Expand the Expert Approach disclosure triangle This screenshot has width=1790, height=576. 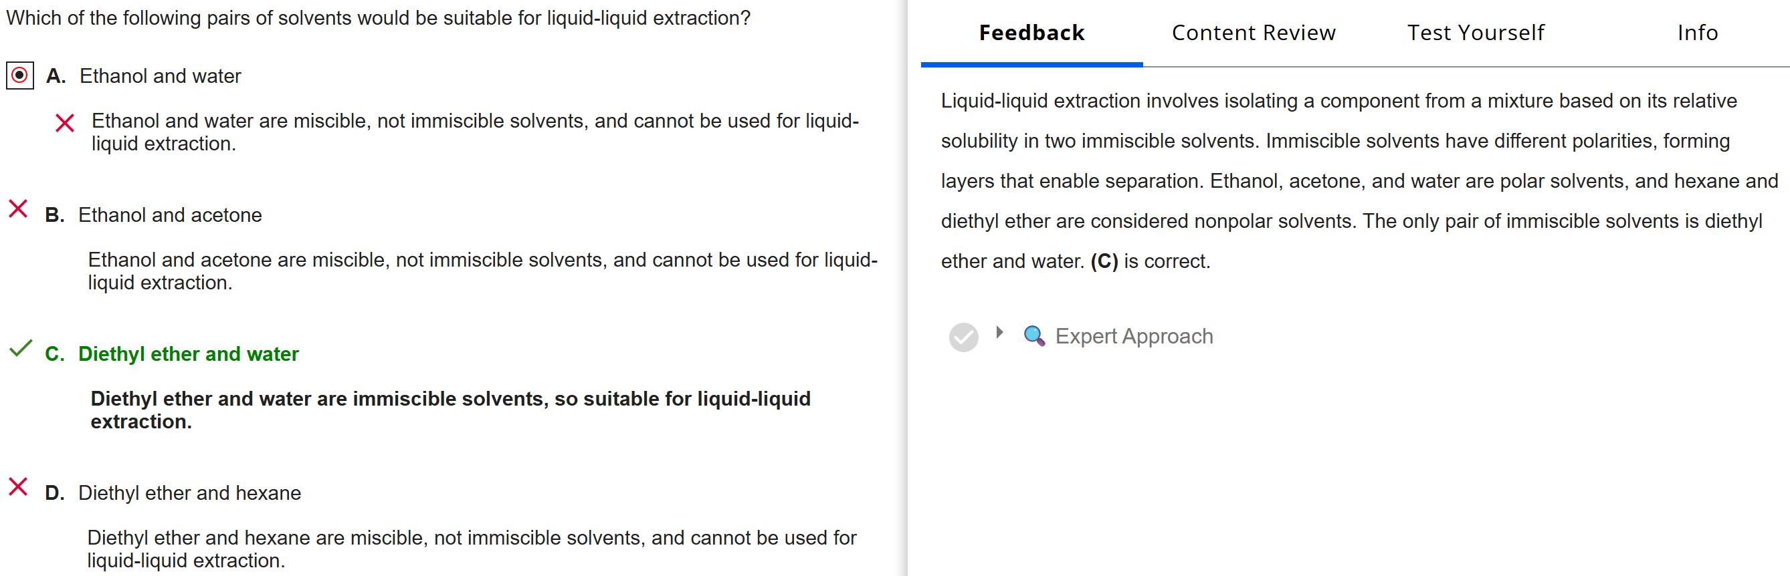999,332
